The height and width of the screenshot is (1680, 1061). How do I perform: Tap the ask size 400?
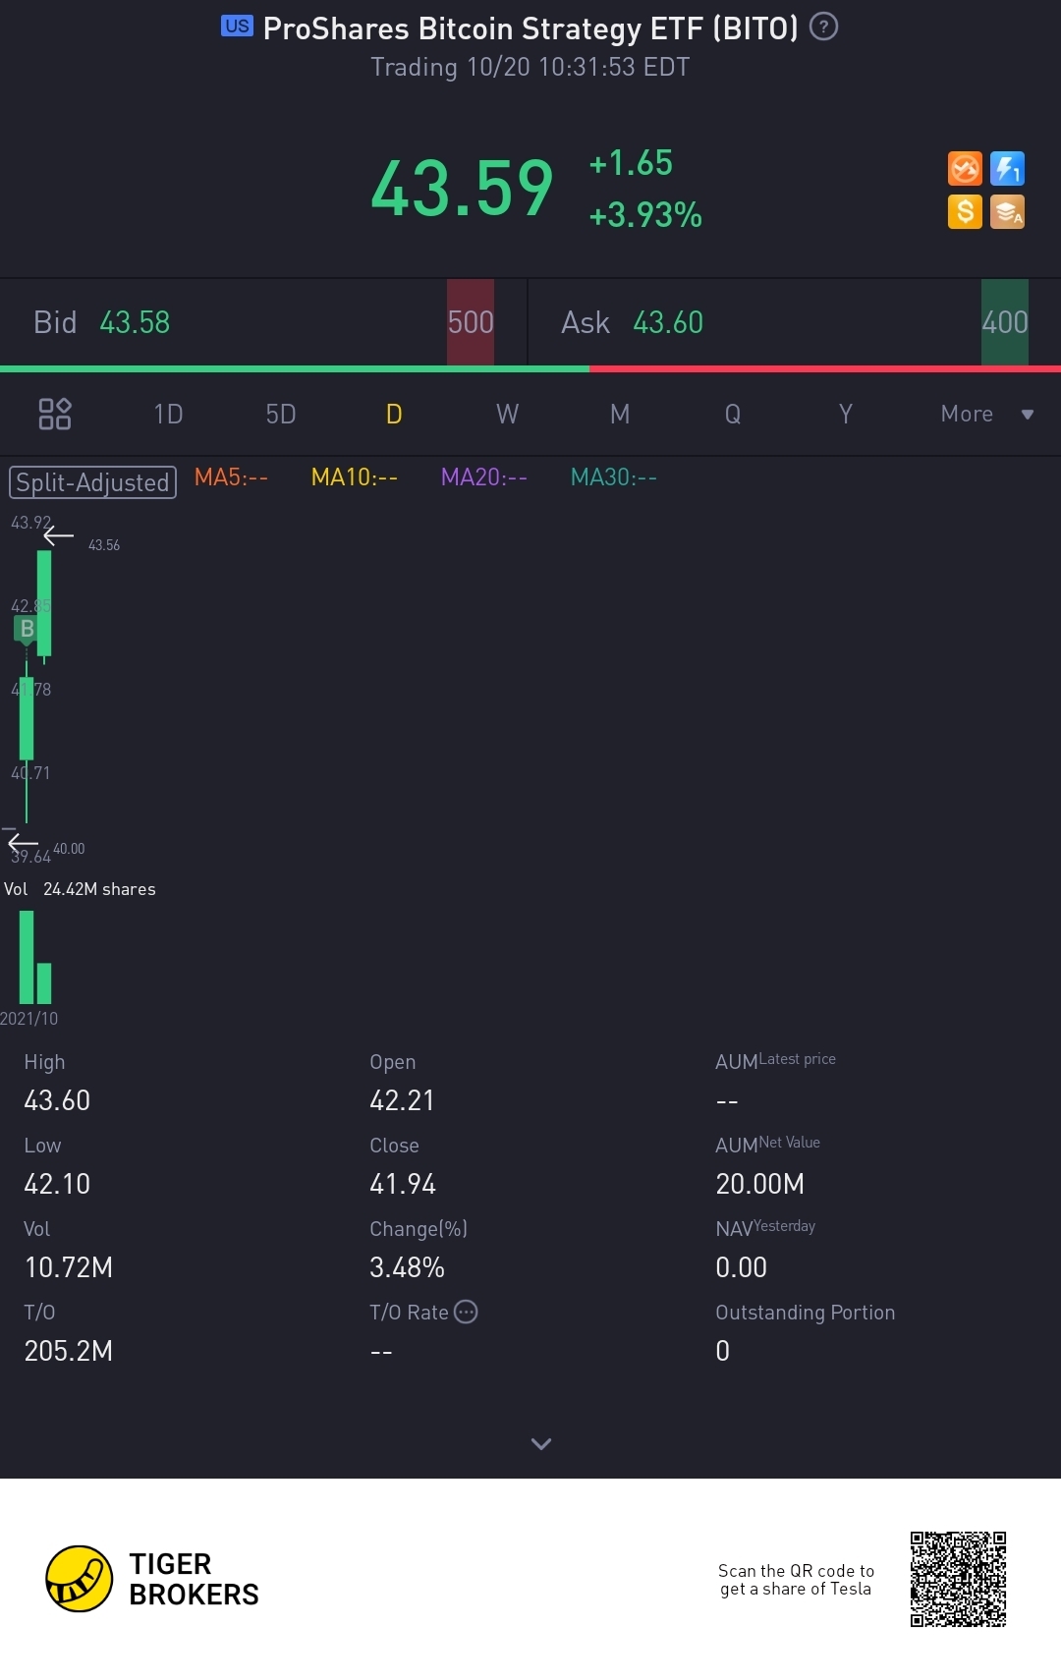(1005, 322)
